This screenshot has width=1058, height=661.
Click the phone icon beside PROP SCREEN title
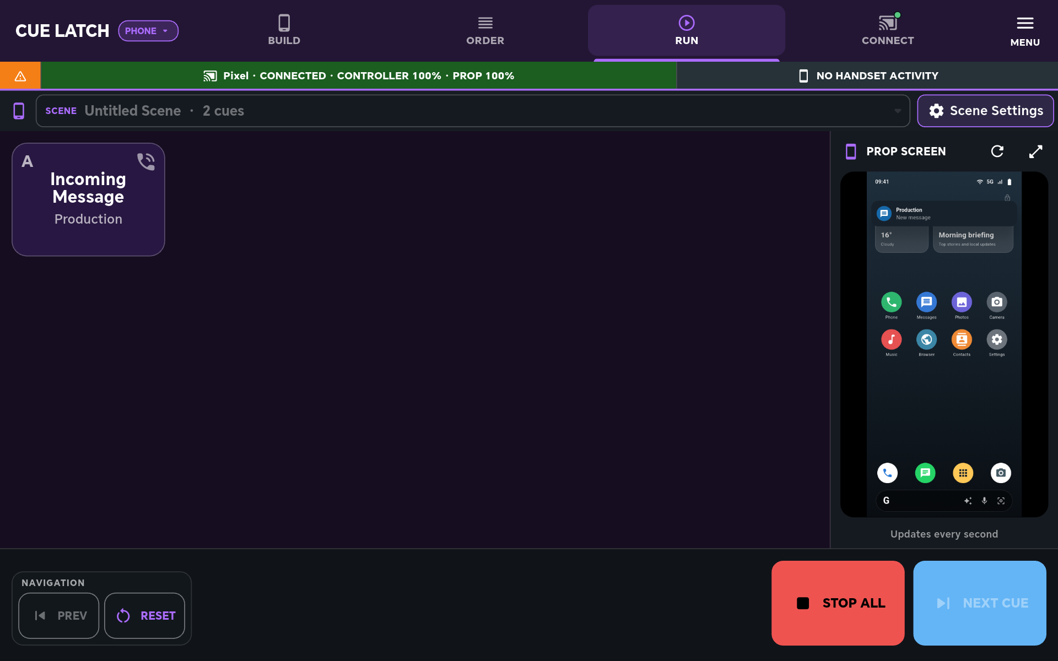[851, 151]
